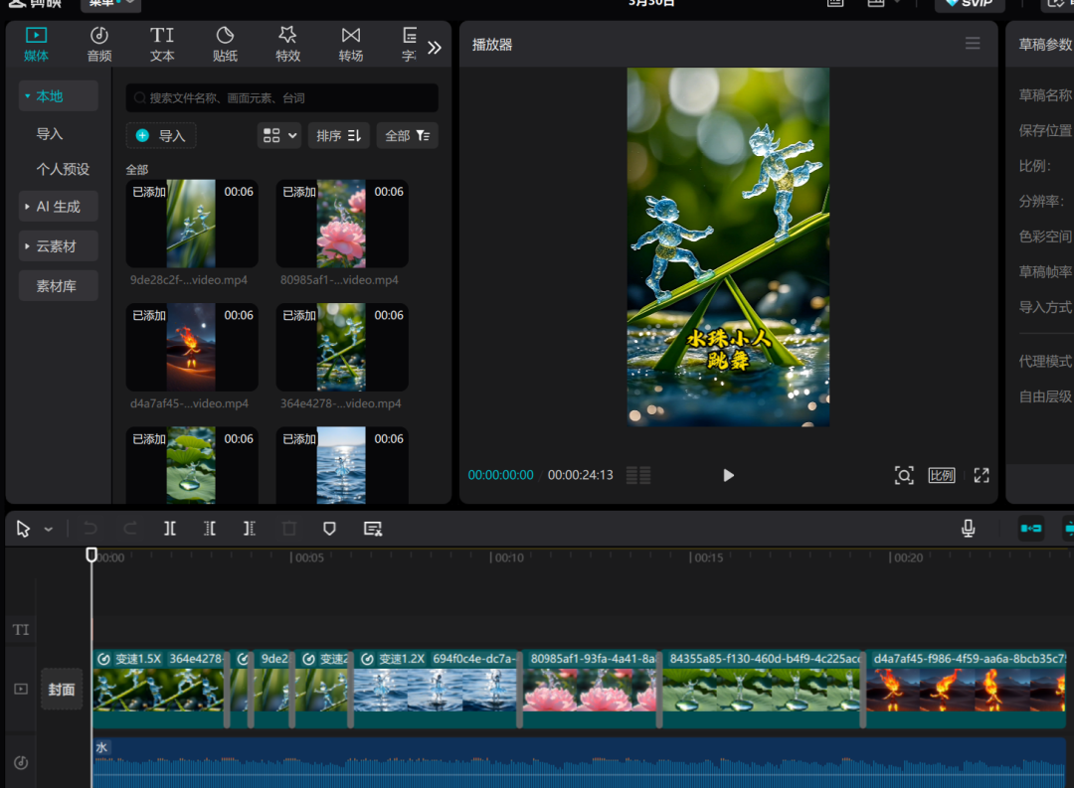Open the preview quality grid icon
The height and width of the screenshot is (788, 1074).
pyautogui.click(x=638, y=475)
